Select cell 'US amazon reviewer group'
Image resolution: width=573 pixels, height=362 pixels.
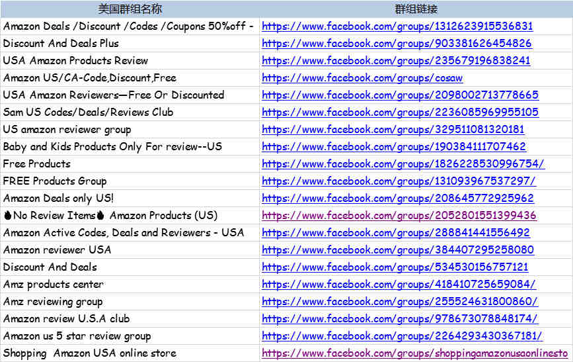(x=130, y=130)
